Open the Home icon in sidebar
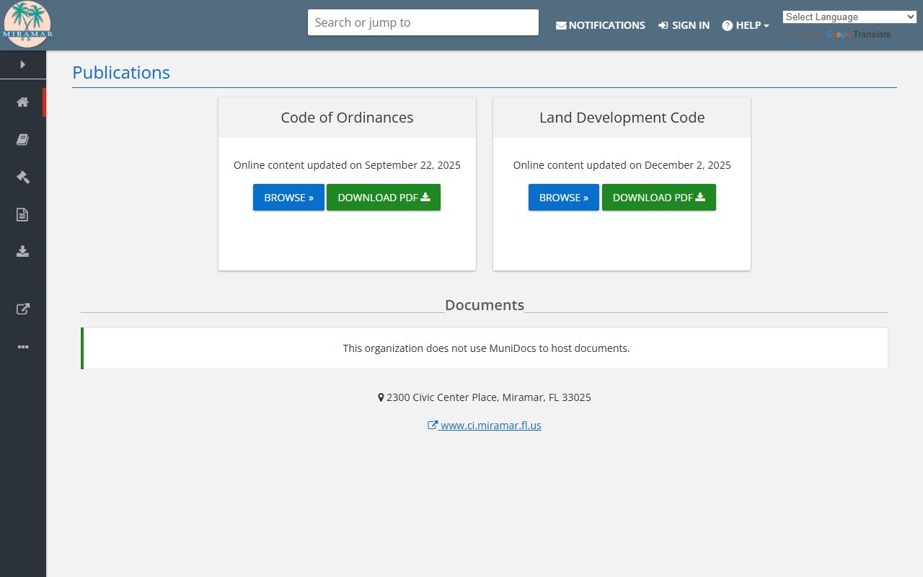Image resolution: width=923 pixels, height=577 pixels. point(23,102)
